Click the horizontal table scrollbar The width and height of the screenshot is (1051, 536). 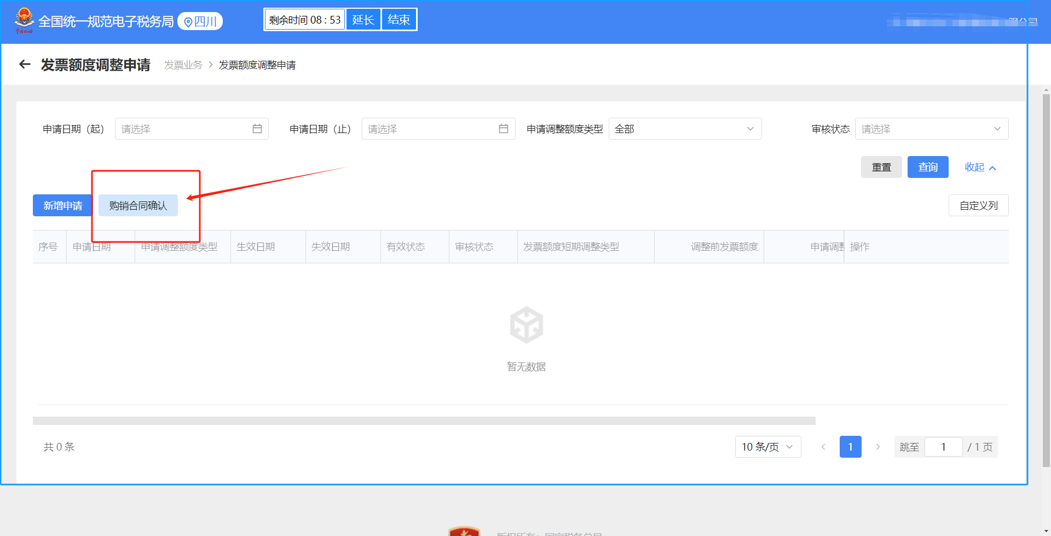coord(424,420)
